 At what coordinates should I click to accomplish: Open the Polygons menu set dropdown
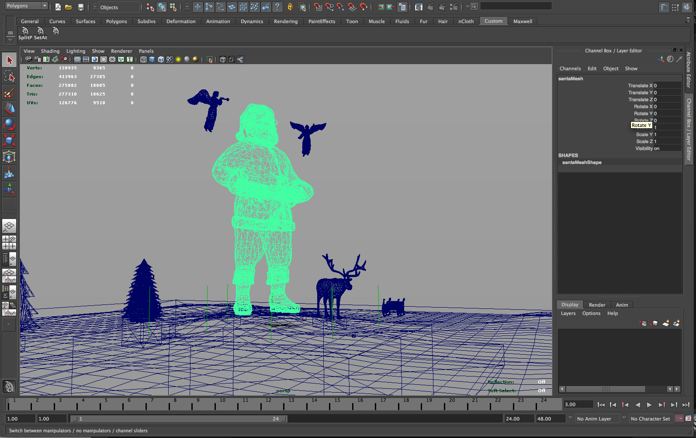tap(26, 6)
